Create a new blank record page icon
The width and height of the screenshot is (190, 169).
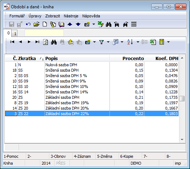click(45, 24)
